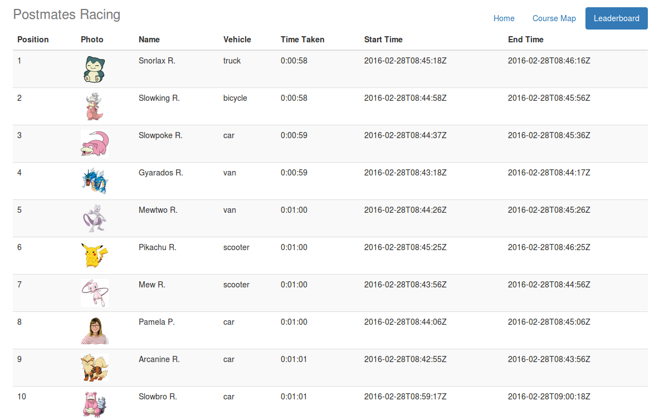Click Pamela P.'s portrait photo

click(95, 330)
